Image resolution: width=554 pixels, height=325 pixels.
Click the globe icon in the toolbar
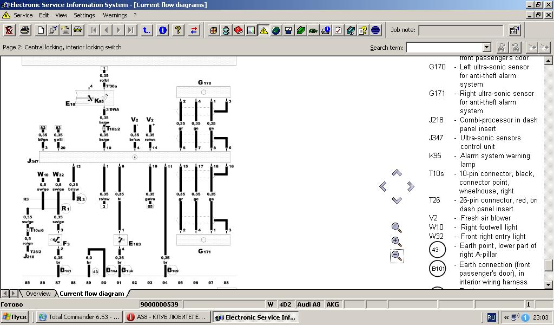(276, 30)
